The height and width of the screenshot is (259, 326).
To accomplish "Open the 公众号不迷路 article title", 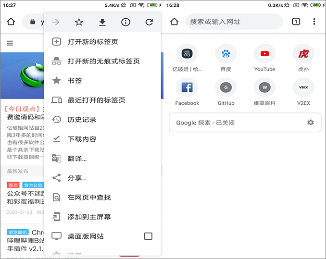I will [x=25, y=197].
